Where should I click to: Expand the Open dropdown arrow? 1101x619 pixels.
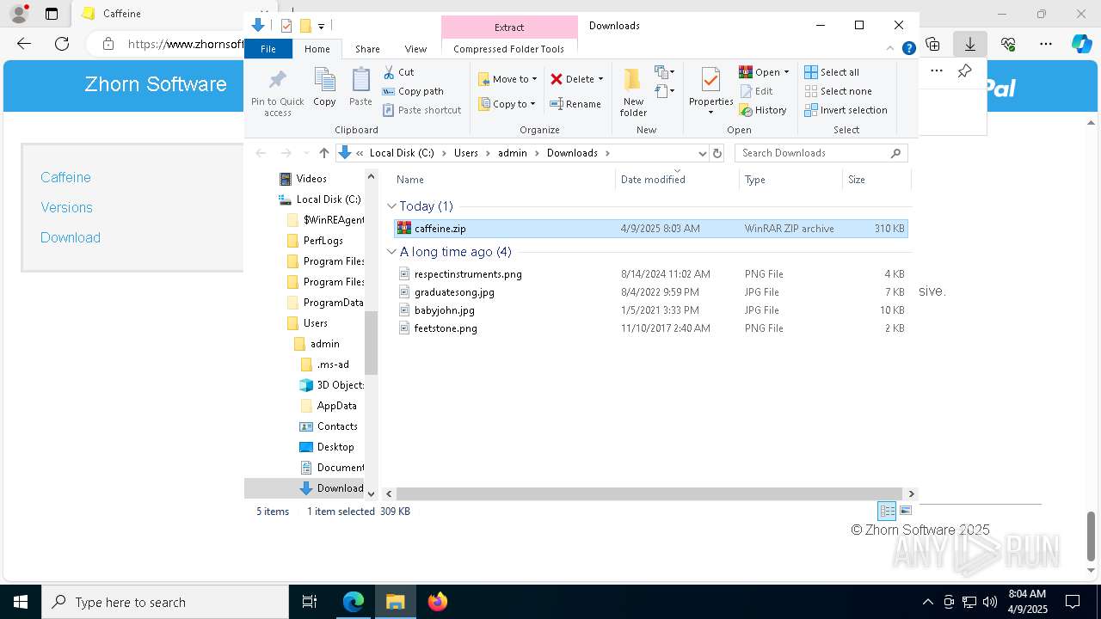786,72
